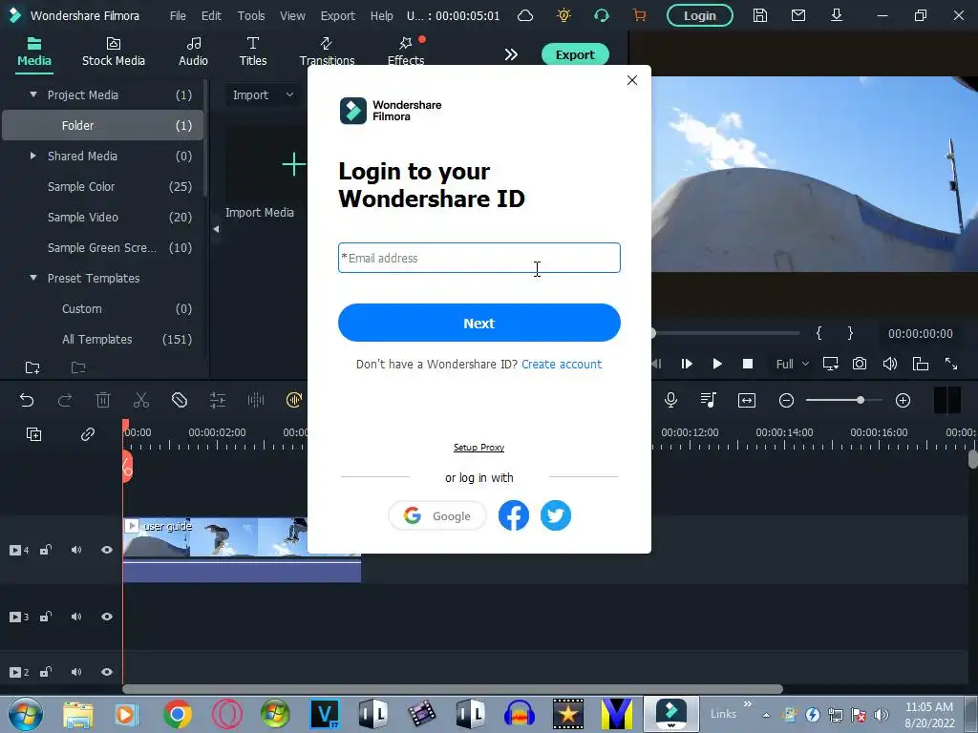Screen dimensions: 978x733
Task: Open the Setup Proxy link
Action: (x=478, y=448)
